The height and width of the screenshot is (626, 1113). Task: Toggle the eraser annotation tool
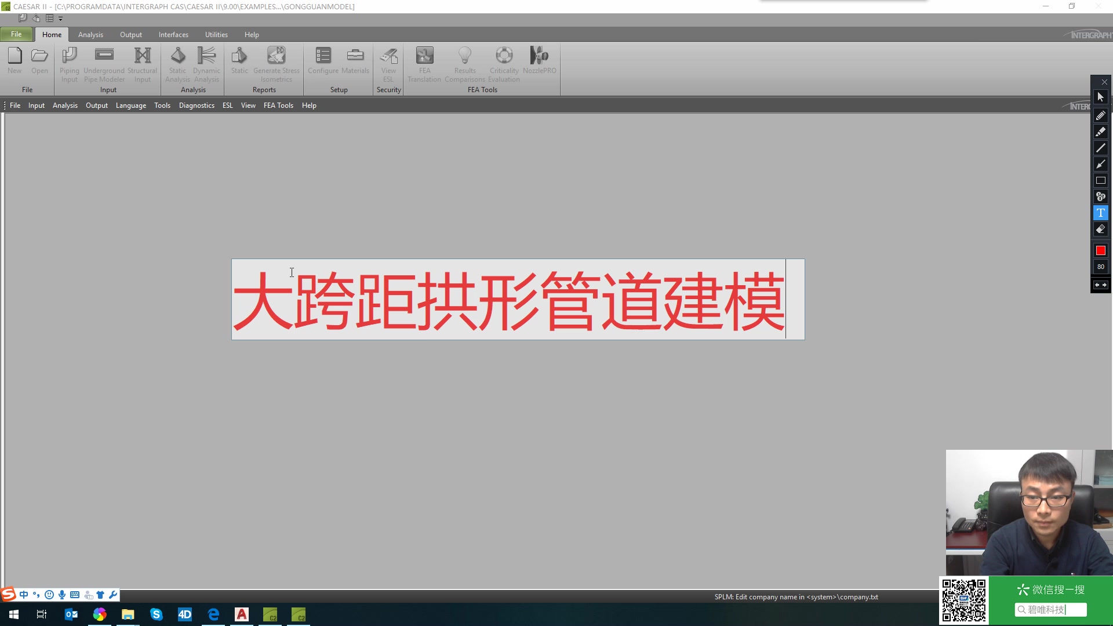tap(1100, 229)
